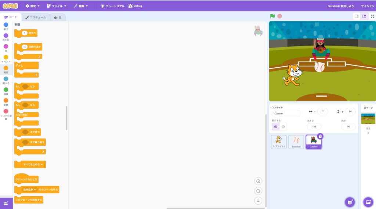Click the green flag to start
The height and width of the screenshot is (209, 376).
click(272, 16)
